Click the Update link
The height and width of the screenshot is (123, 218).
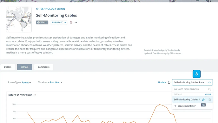tap(162, 82)
